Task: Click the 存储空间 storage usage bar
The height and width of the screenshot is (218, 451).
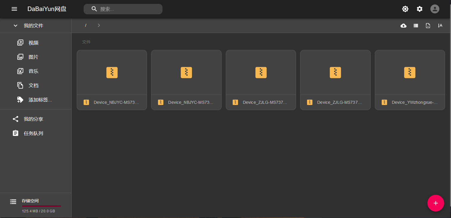Action: point(42,206)
